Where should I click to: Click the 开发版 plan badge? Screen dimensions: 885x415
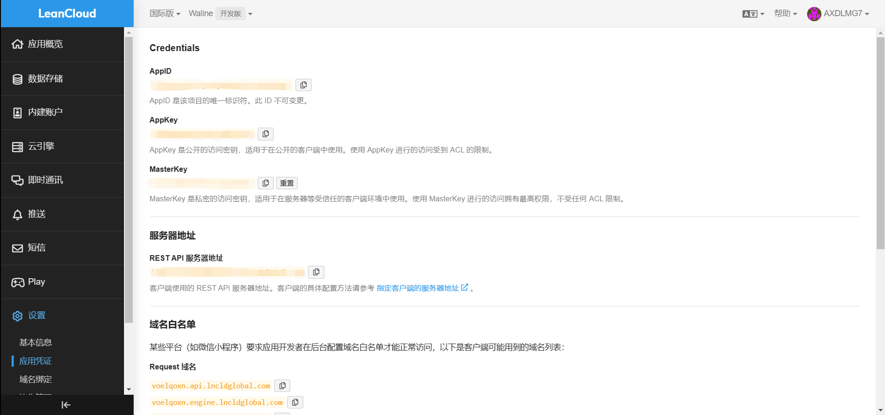click(230, 14)
